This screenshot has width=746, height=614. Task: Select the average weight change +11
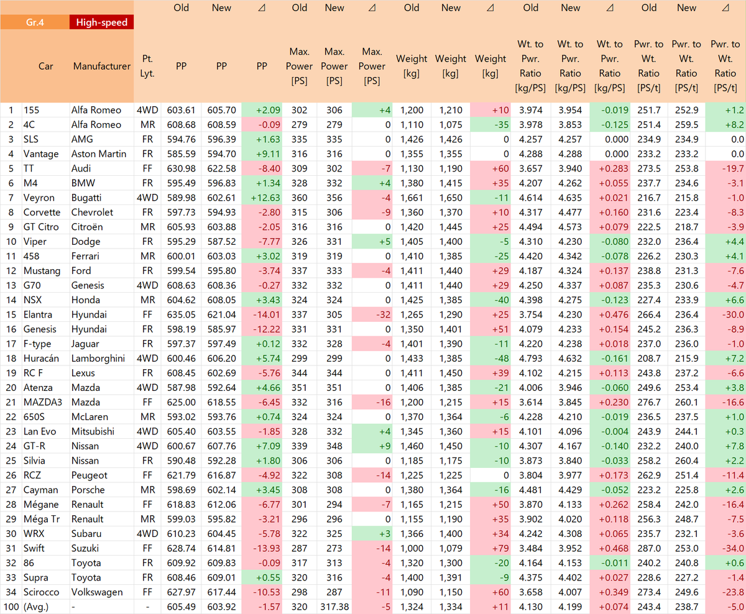click(490, 607)
